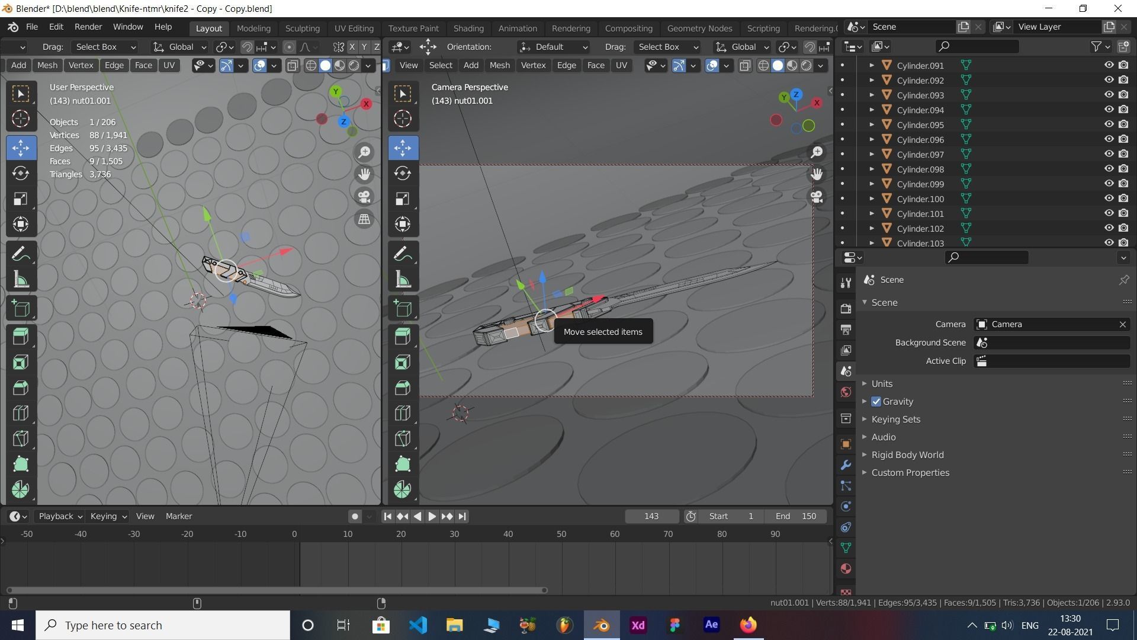
Task: Toggle camera view icon in left viewport
Action: click(364, 197)
